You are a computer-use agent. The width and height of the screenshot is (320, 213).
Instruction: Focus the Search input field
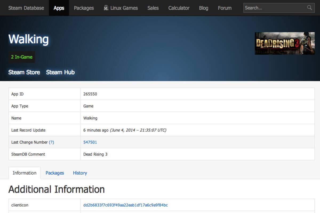click(279, 8)
